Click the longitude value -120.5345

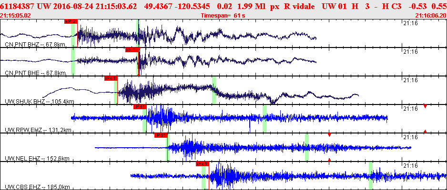coord(193,6)
